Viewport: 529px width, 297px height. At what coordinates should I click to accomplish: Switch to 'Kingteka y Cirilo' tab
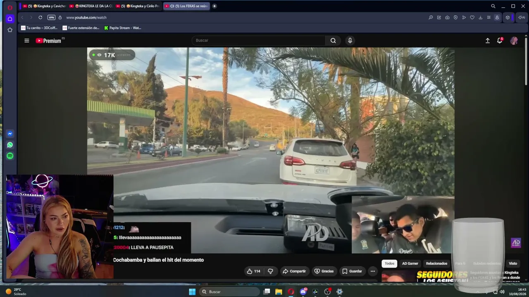[x=138, y=6]
